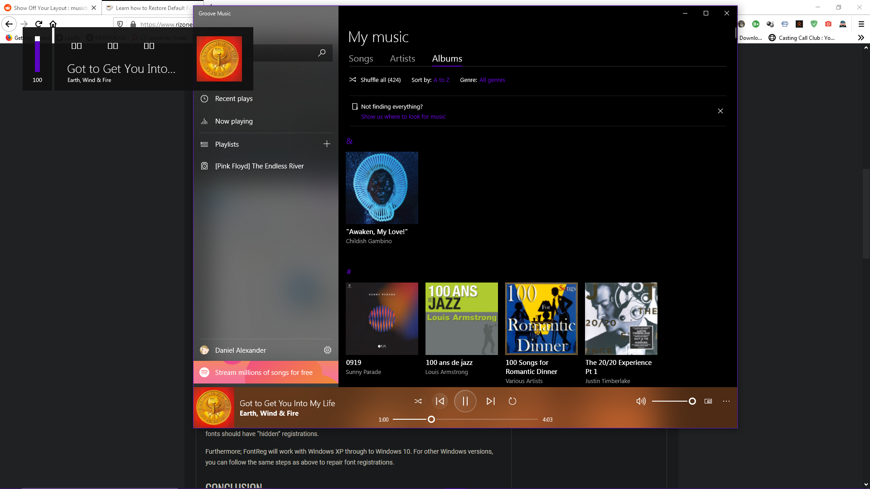The width and height of the screenshot is (870, 489).
Task: Click the browser tracking protection shield icon
Action: pyautogui.click(x=120, y=24)
